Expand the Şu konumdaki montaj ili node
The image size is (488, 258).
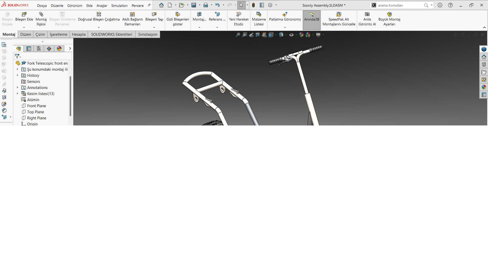pos(18,69)
